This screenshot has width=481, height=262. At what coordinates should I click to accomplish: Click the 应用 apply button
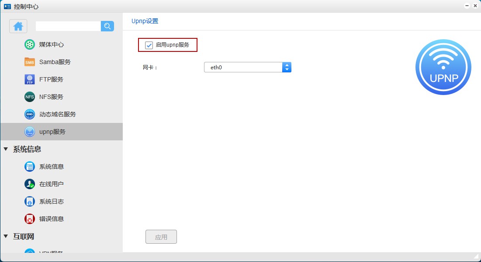[161, 237]
